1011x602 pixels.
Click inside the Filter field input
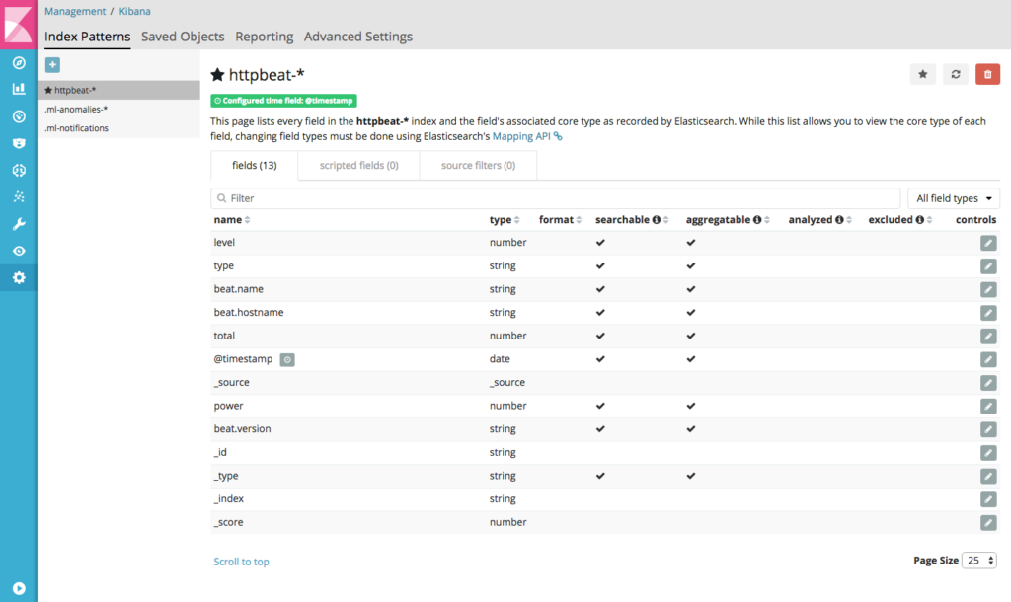(553, 197)
